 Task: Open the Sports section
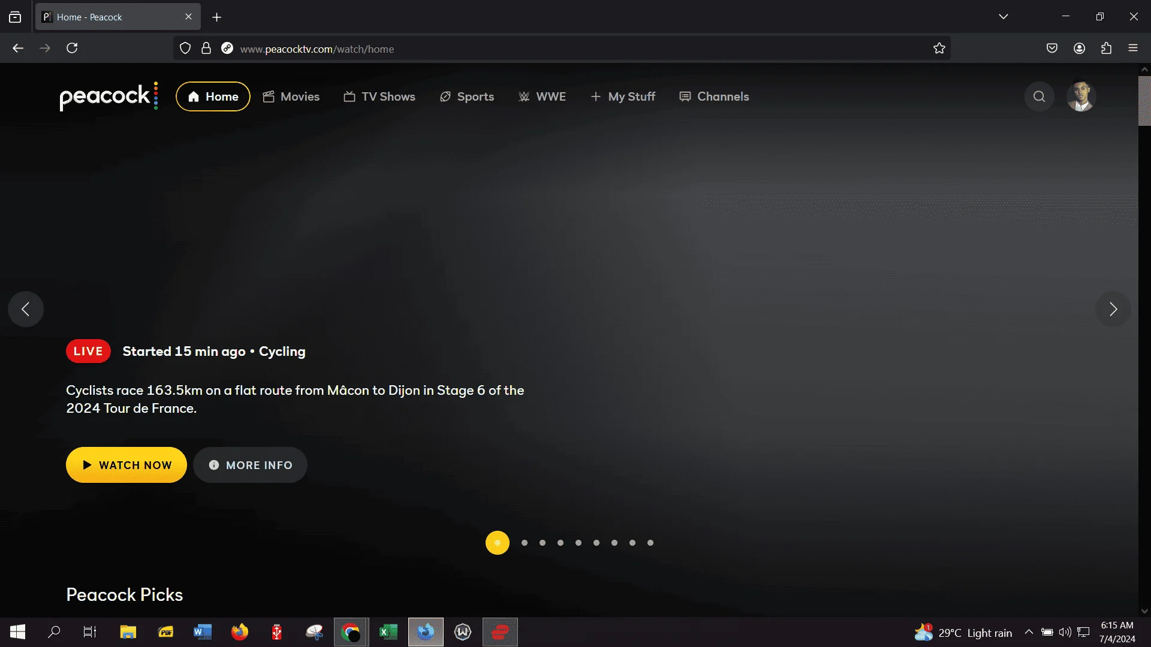[x=467, y=96]
